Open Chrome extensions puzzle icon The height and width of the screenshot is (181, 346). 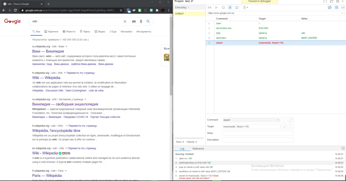coord(157,10)
